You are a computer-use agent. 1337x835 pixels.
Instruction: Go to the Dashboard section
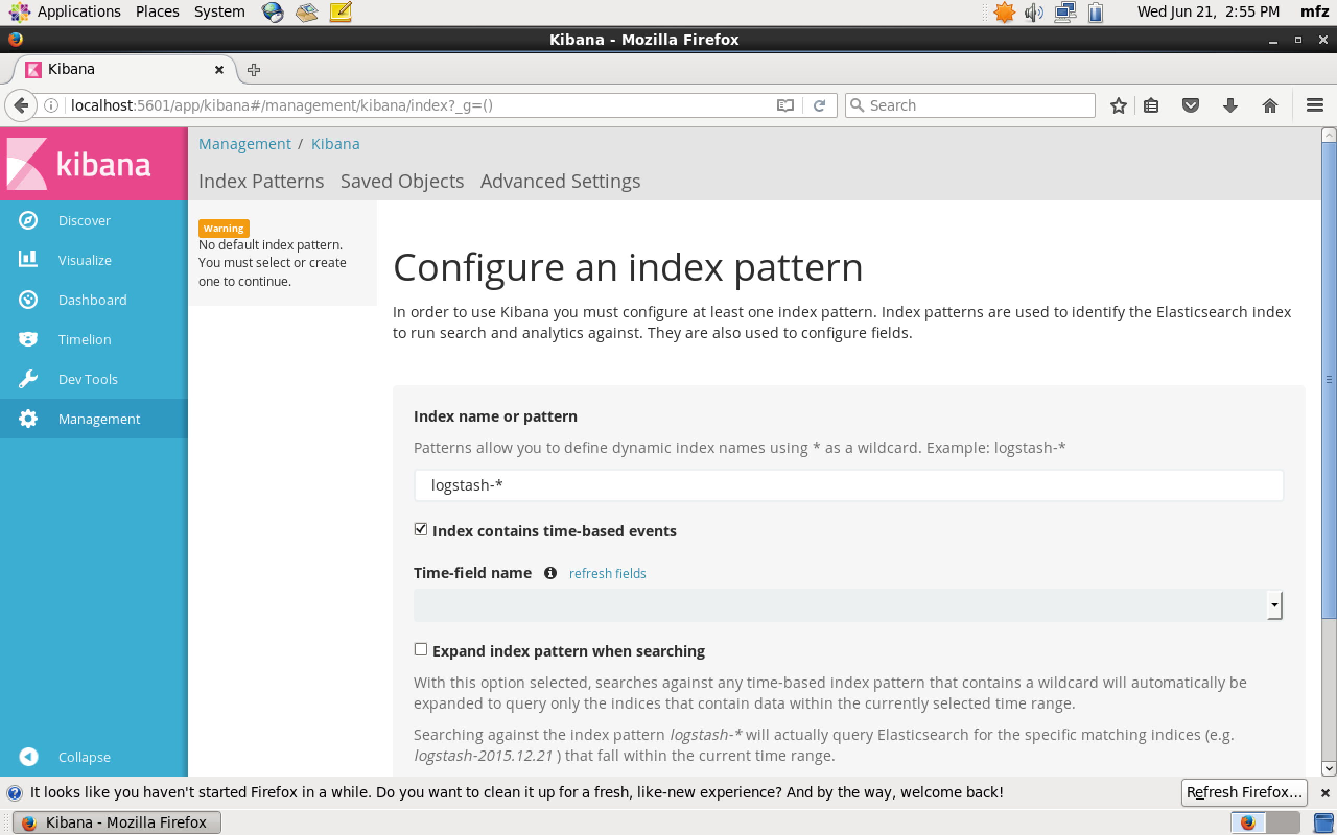94,300
